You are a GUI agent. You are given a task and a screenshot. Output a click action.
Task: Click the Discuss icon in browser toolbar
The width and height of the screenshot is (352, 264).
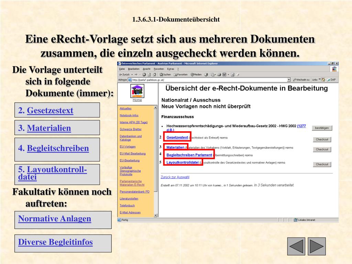(233, 75)
